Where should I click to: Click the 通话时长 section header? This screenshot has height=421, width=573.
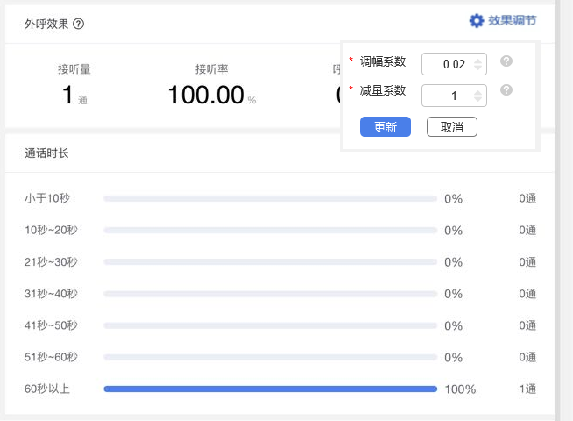[47, 153]
